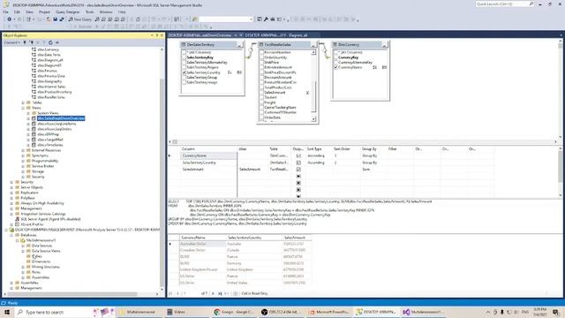Screen dimensions: 565x318
Task: Expand the Tables folder in Object Explorer
Action: tap(23, 102)
